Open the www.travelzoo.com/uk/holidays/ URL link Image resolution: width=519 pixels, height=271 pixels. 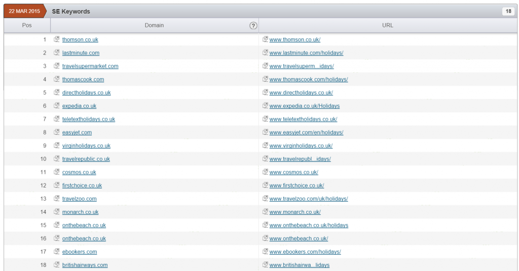[x=308, y=199]
